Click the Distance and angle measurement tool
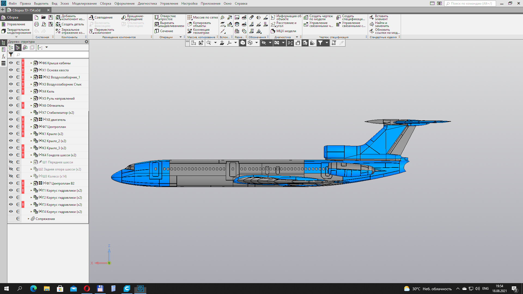Image resolution: width=523 pixels, height=294 pixels. (x=273, y=24)
